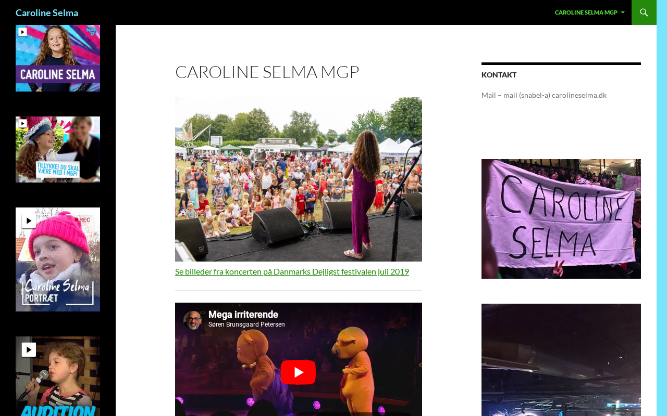The width and height of the screenshot is (667, 416).
Task: Go to Caroline Selma site title home link
Action: coord(47,12)
